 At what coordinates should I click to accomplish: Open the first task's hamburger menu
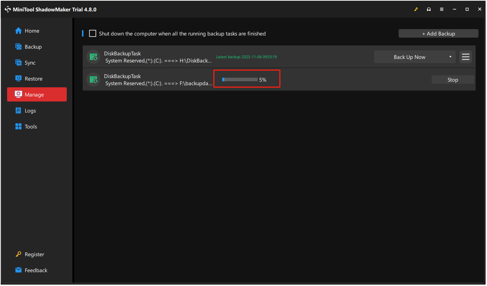pos(465,56)
